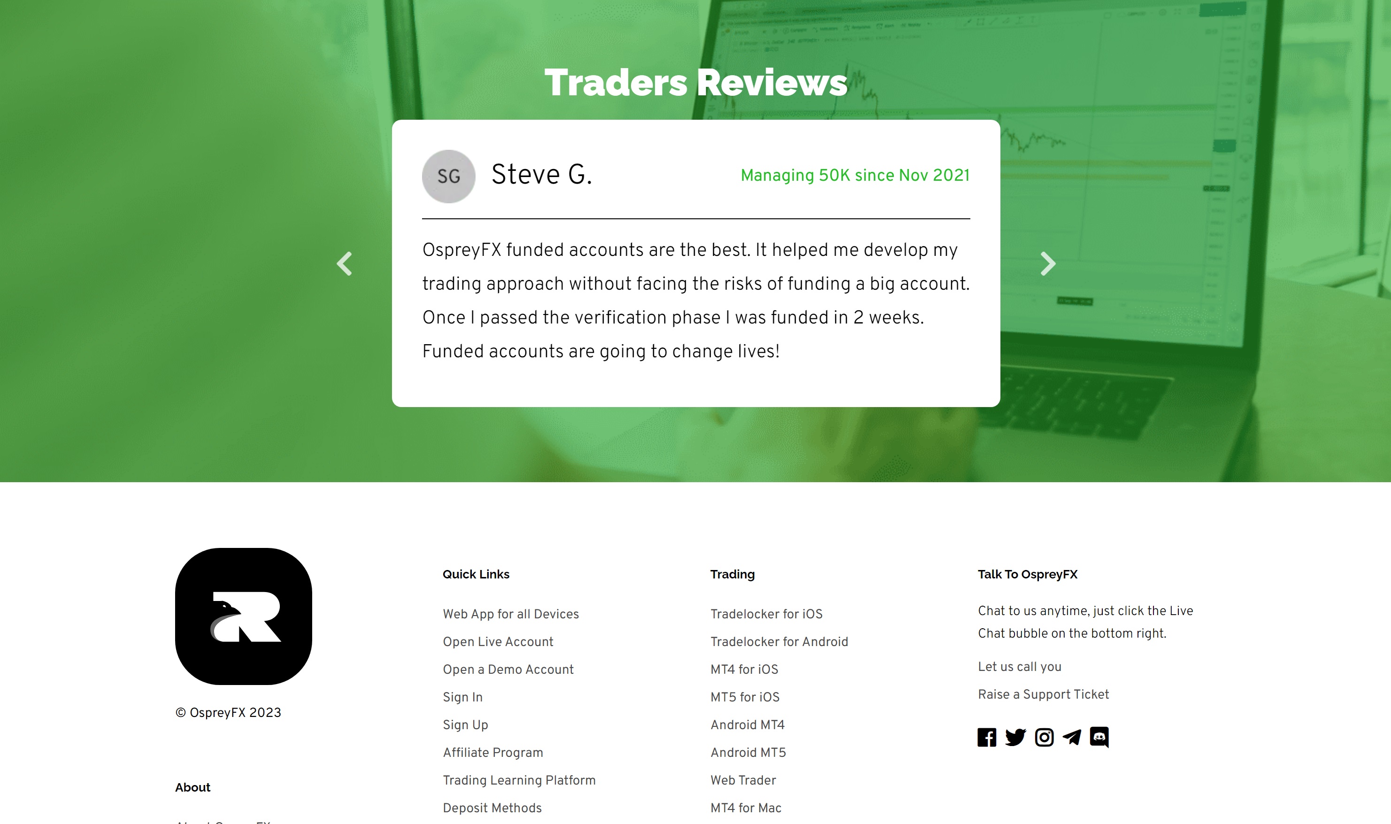Image resolution: width=1391 pixels, height=824 pixels.
Task: Open Twitter profile via footer icon
Action: [1015, 737]
